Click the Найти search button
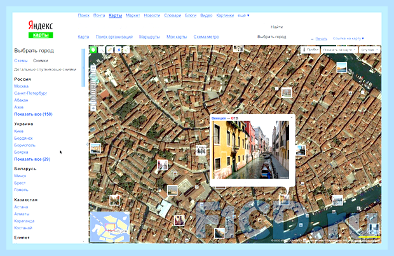 click(276, 27)
